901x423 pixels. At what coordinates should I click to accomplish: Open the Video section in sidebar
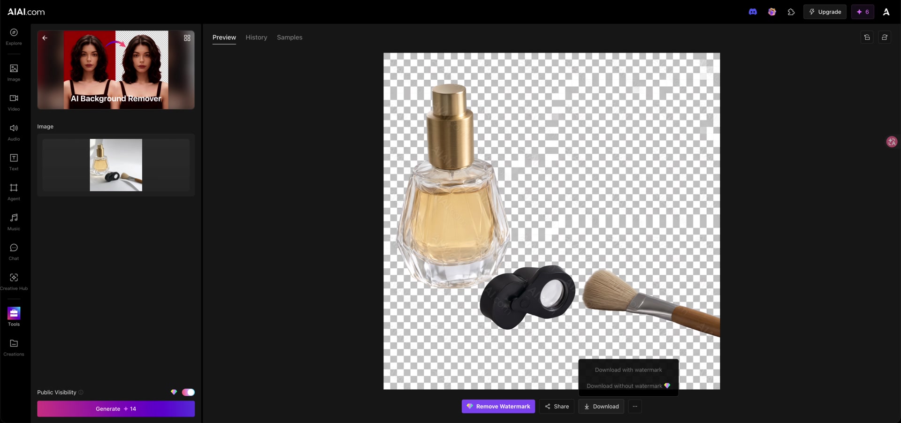pos(14,103)
